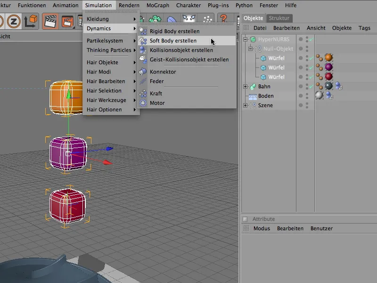Viewport: 377px width, 283px height.
Task: Toggle the Attribute panel lock checkbox
Action: pyautogui.click(x=245, y=219)
